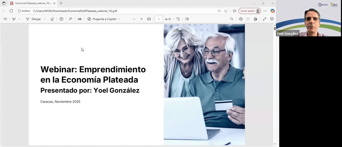Open the Copilot sidebar icon
Screen dimensions: 342x147
point(272,11)
